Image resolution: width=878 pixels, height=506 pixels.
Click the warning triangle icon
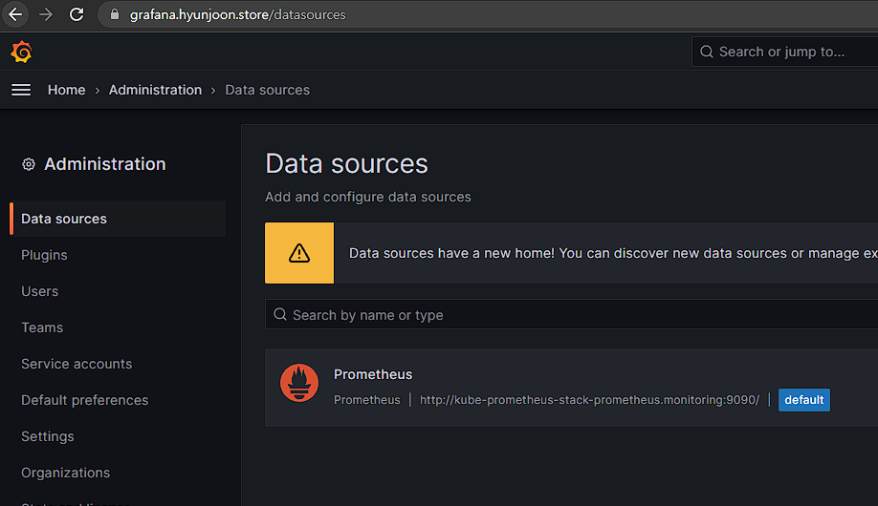click(299, 253)
